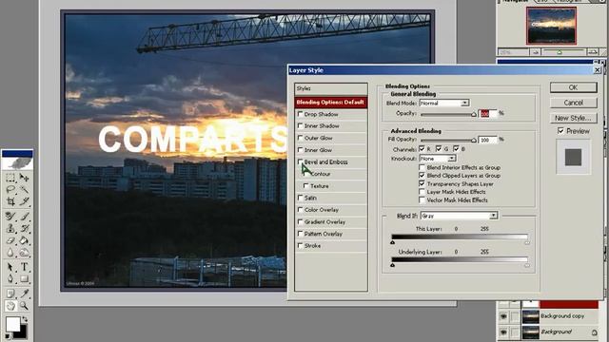Select the Lasso tool

(10, 189)
